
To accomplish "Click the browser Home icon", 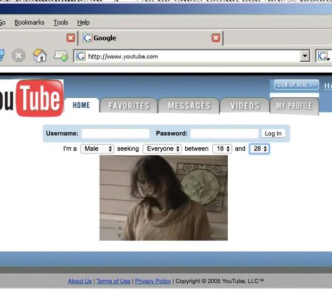I will [39, 56].
